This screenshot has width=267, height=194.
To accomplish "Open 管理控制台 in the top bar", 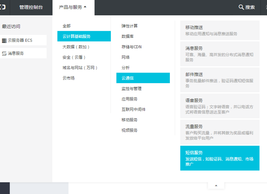I will (31, 7).
